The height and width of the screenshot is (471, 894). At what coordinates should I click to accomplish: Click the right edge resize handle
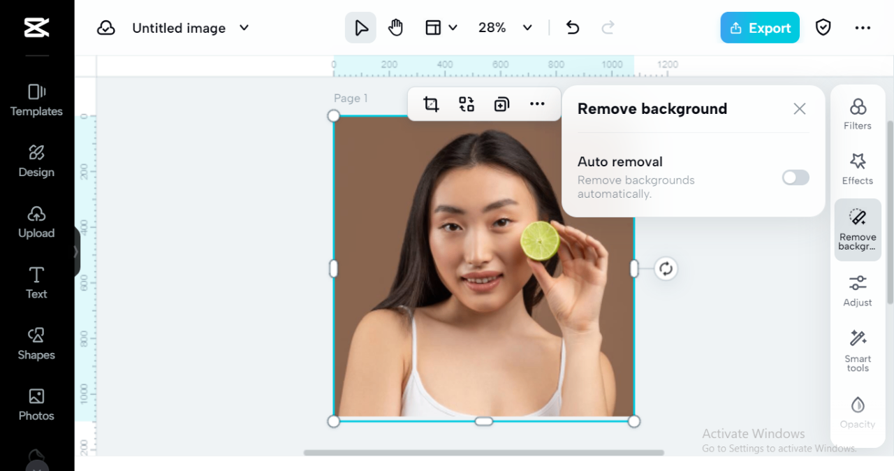pyautogui.click(x=634, y=268)
